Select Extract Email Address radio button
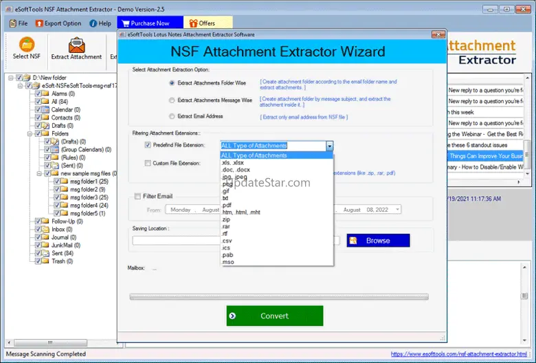 [x=172, y=116]
